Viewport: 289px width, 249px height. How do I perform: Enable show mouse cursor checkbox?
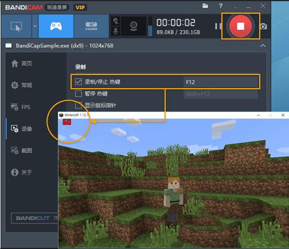pyautogui.click(x=79, y=105)
